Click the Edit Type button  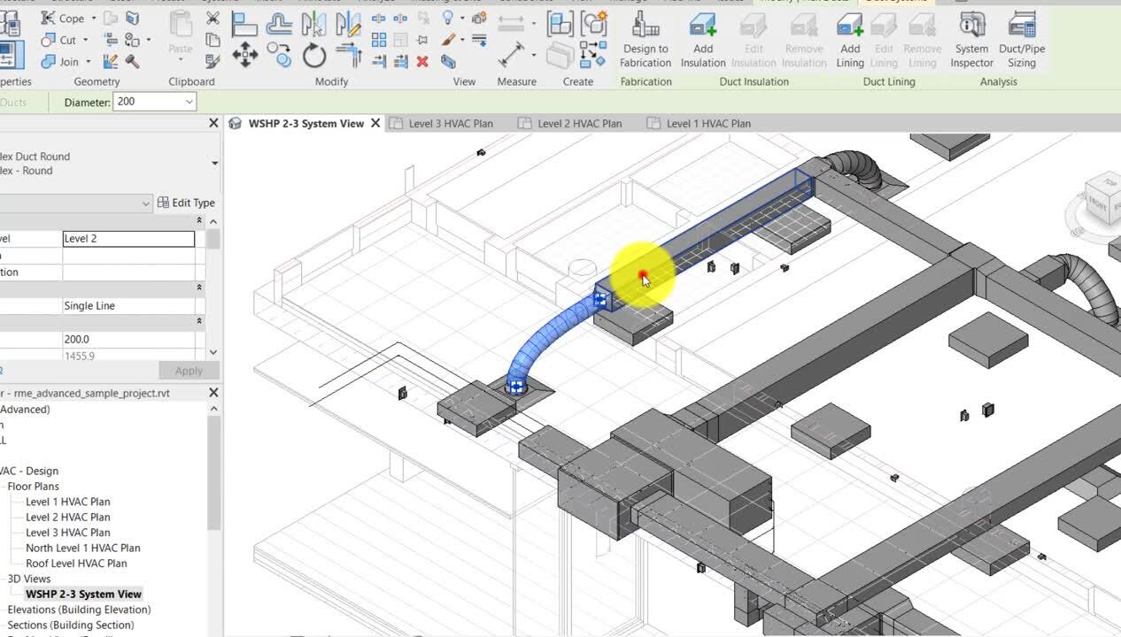coord(186,202)
